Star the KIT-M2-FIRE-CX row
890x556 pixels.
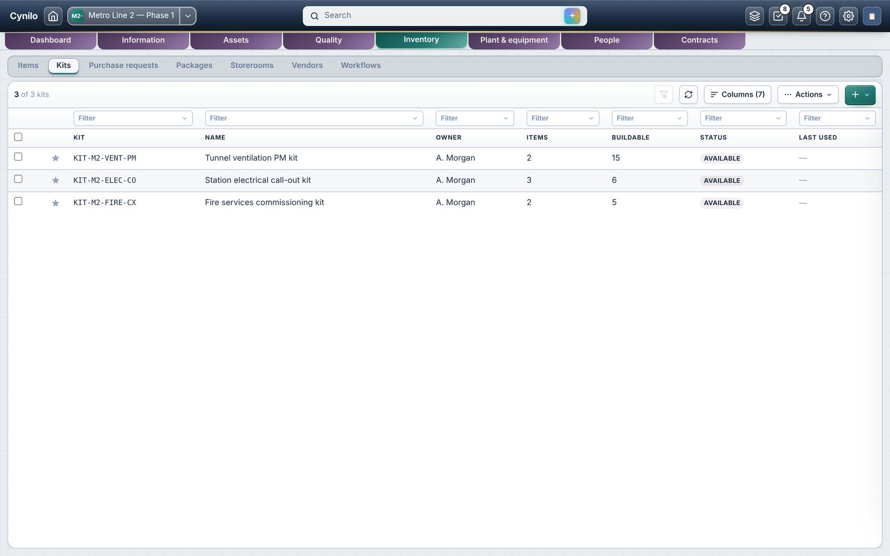coord(56,203)
